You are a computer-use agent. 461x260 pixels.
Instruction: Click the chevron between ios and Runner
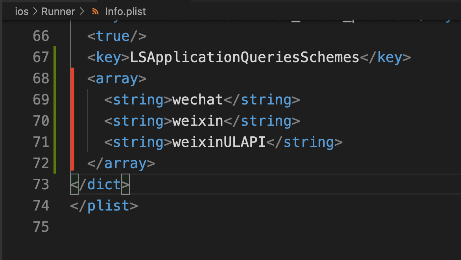(x=35, y=11)
